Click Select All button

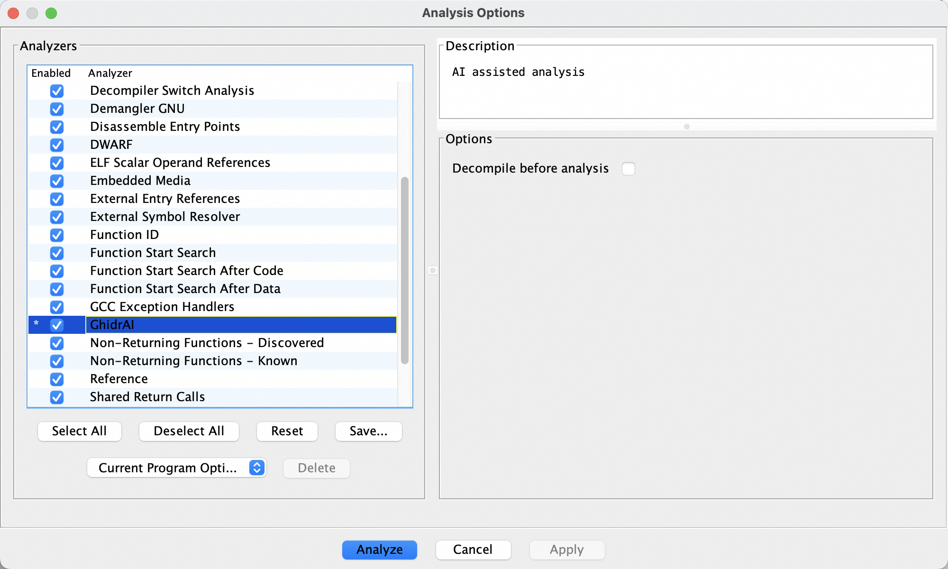(x=79, y=431)
